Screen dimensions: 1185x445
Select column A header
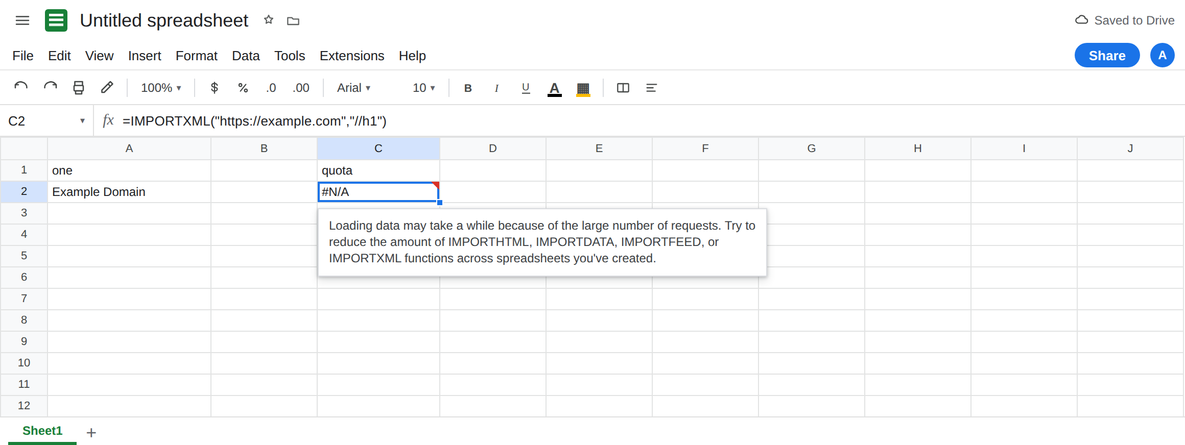point(129,149)
